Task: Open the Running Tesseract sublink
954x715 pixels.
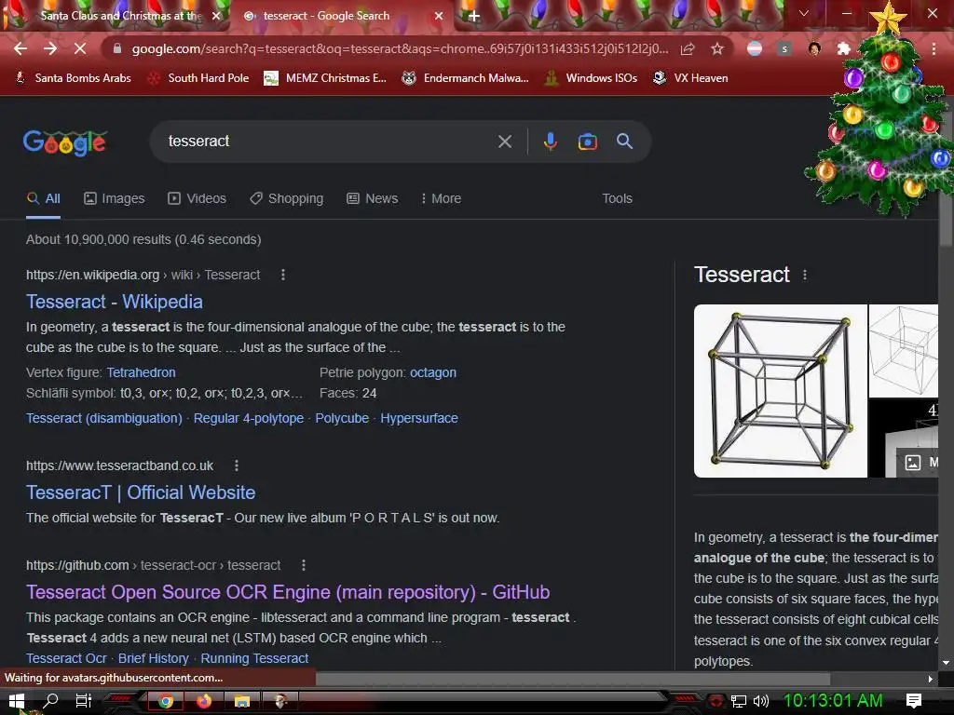Action: pos(254,658)
